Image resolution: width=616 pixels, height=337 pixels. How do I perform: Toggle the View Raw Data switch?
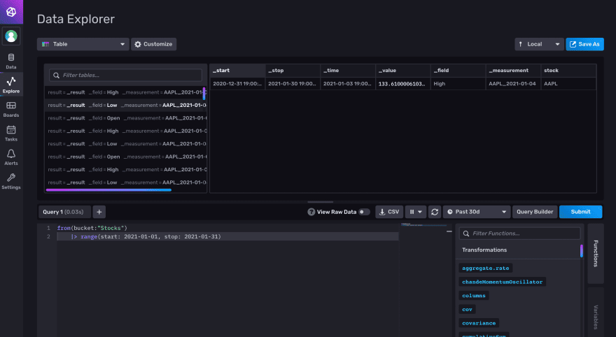click(364, 212)
